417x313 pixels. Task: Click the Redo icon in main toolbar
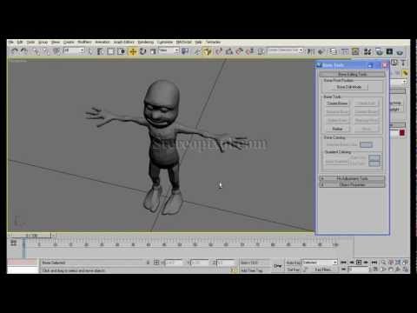[24, 51]
